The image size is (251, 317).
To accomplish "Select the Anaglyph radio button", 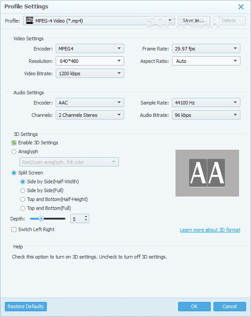I will tap(14, 151).
